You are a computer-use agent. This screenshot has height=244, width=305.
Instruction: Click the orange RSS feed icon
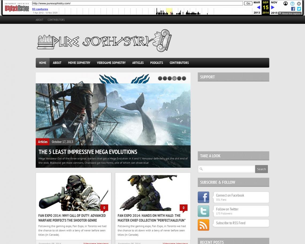(203, 225)
